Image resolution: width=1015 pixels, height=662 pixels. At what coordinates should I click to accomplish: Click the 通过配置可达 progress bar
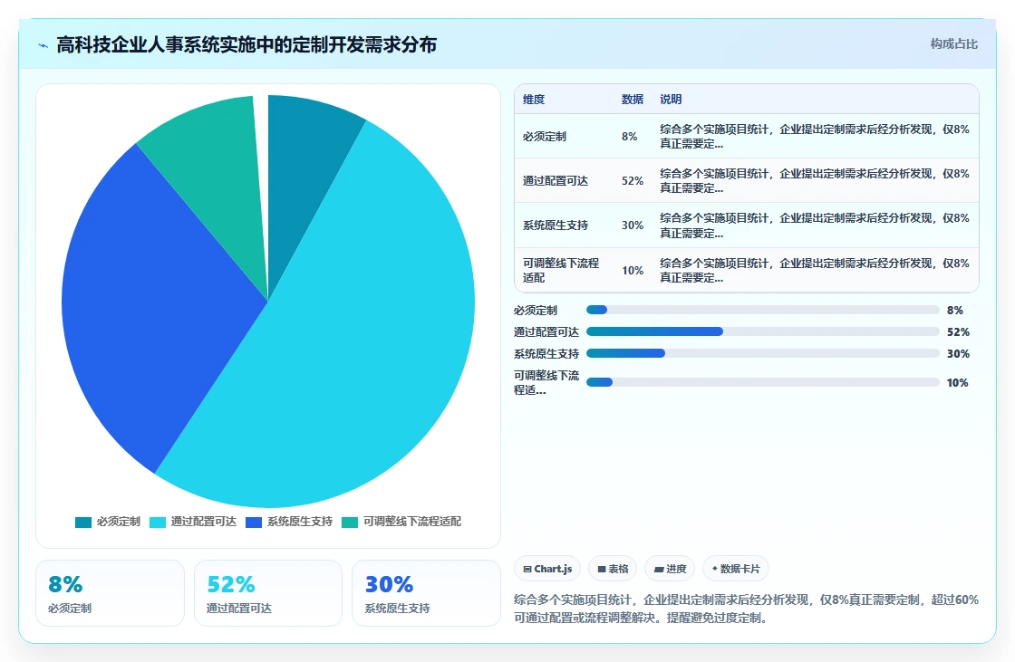(x=762, y=332)
